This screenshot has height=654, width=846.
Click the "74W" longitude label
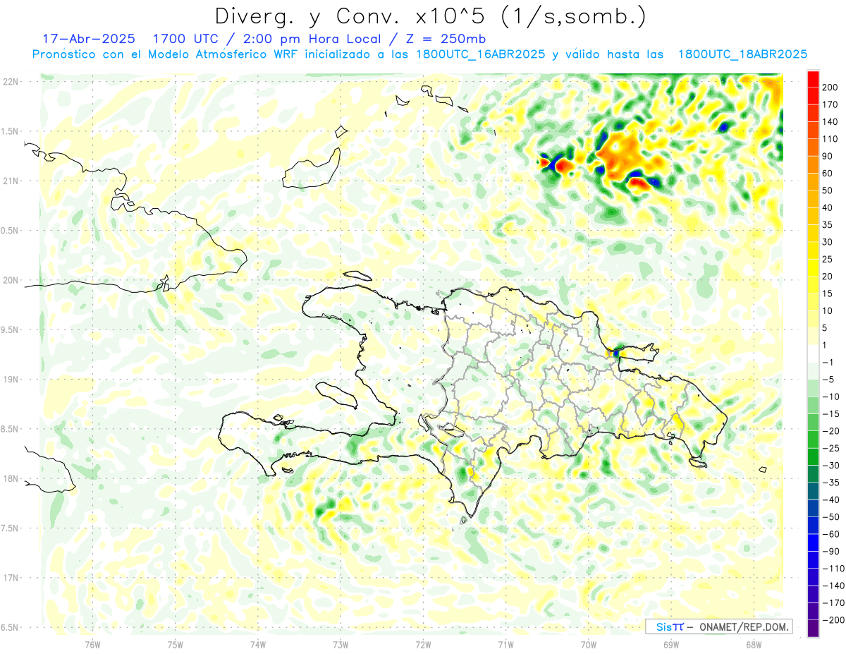click(x=258, y=644)
